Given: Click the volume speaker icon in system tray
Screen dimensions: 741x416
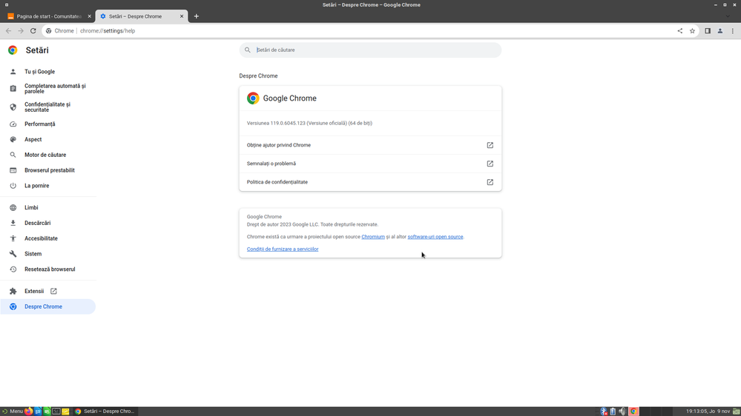Looking at the screenshot, I should 622,411.
